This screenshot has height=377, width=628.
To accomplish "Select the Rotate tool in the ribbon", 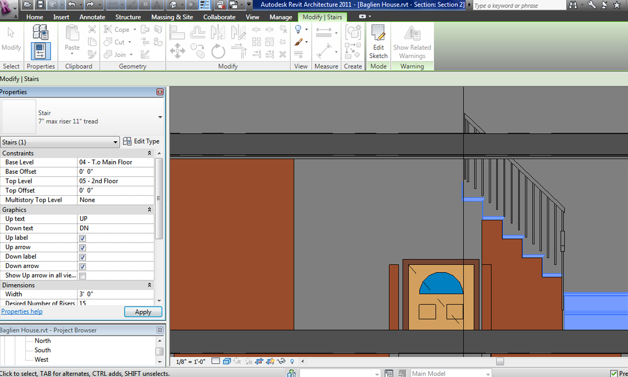I will (x=218, y=52).
